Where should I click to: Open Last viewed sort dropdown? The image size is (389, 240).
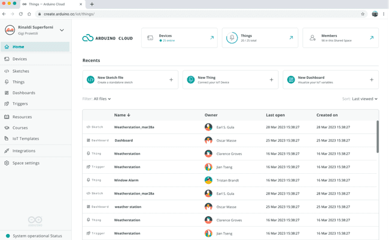pyautogui.click(x=364, y=99)
